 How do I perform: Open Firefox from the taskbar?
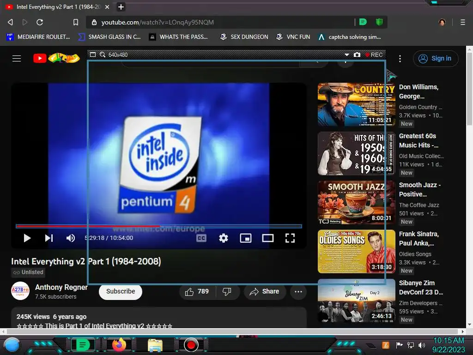[119, 345]
